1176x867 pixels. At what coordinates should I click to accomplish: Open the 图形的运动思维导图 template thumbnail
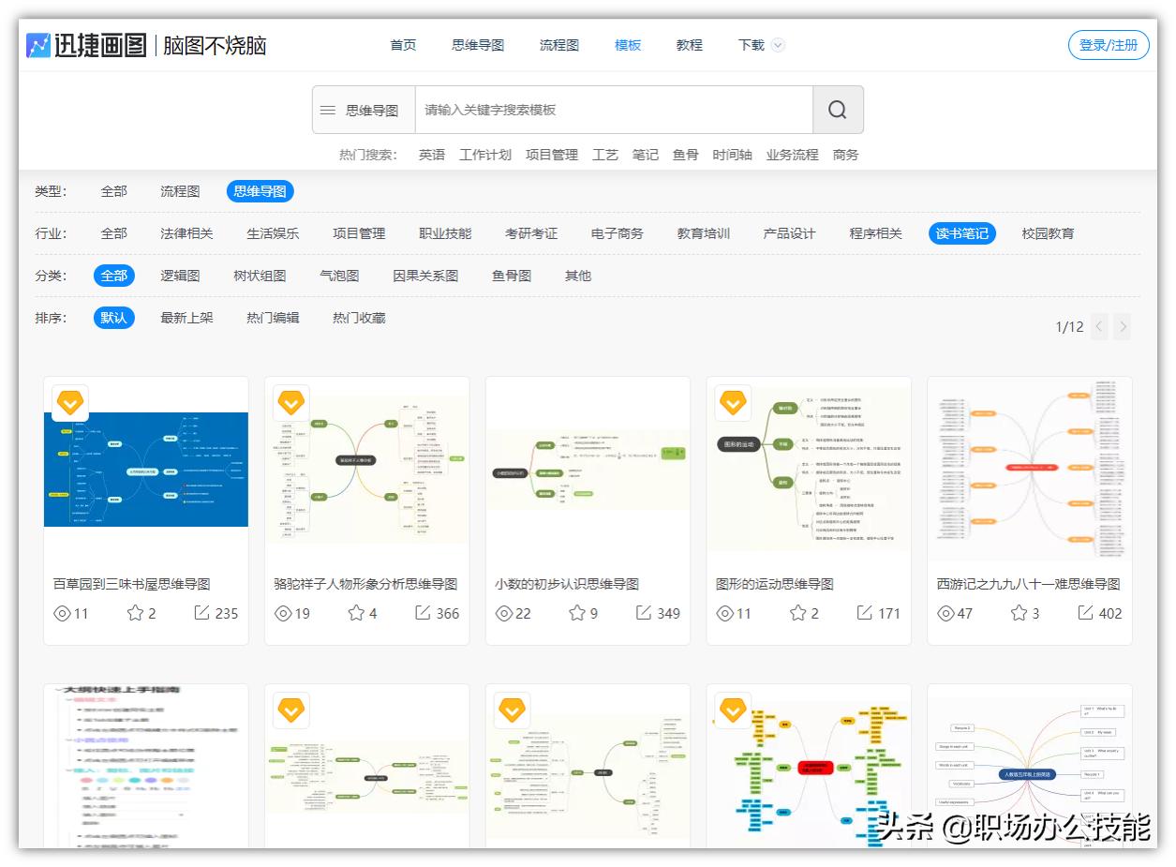(x=809, y=469)
